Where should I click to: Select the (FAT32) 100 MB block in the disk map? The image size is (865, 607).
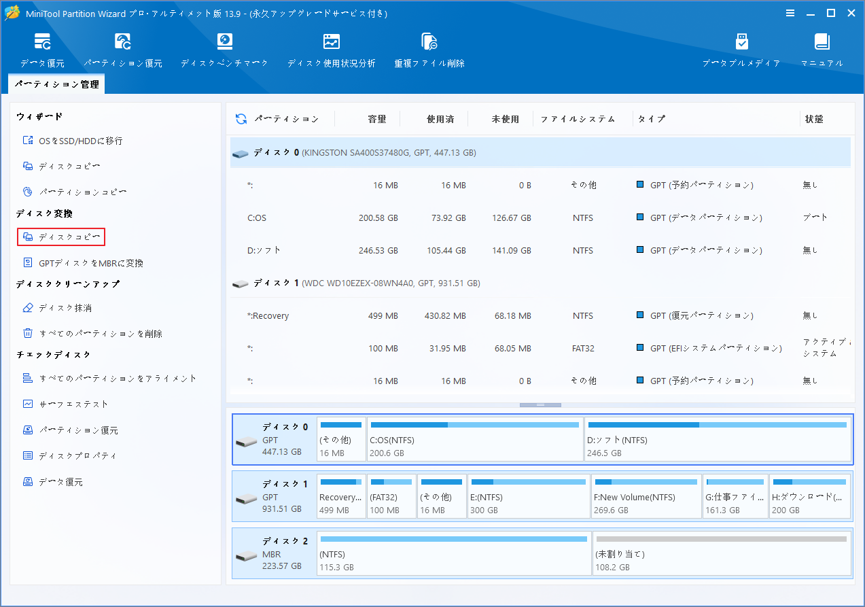391,496
